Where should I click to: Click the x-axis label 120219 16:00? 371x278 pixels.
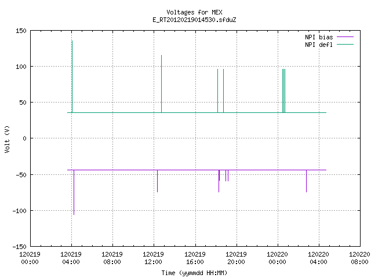pyautogui.click(x=195, y=258)
